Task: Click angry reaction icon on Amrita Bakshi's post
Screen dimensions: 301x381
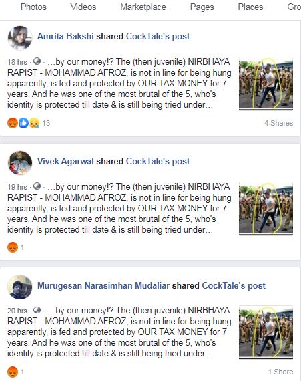Action: [x=13, y=123]
